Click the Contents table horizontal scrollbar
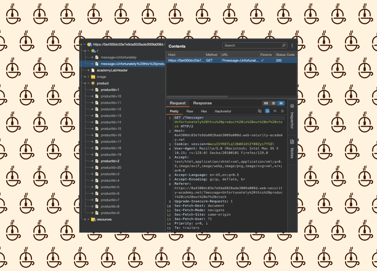377x271 pixels. click(197, 97)
